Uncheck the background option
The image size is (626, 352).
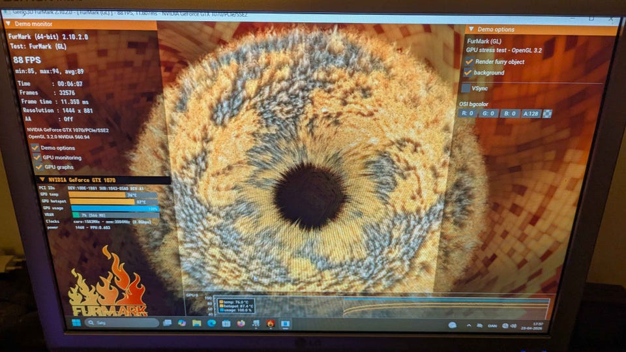click(x=468, y=72)
